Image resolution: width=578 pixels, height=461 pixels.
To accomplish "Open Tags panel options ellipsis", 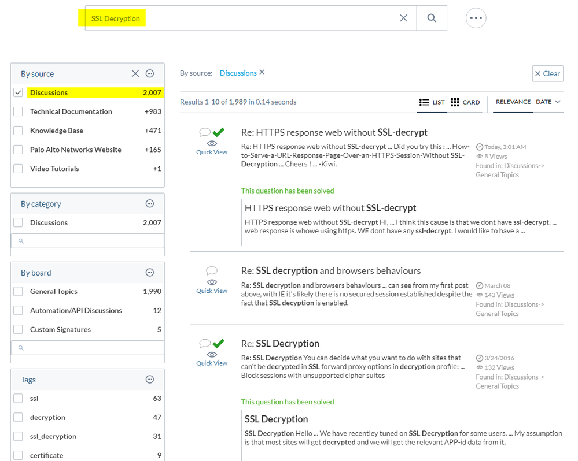I will (150, 380).
